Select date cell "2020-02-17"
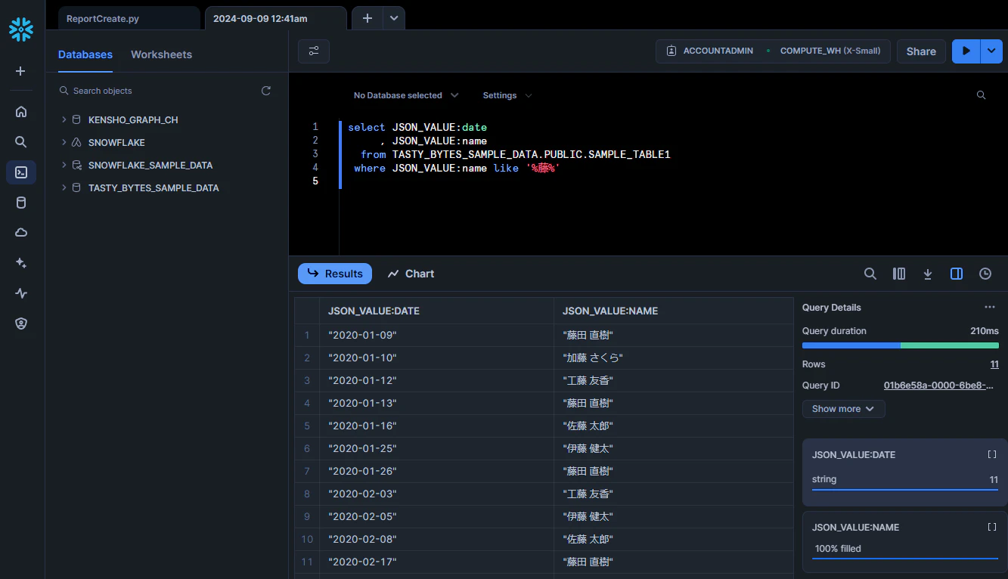1008x579 pixels. click(x=436, y=562)
